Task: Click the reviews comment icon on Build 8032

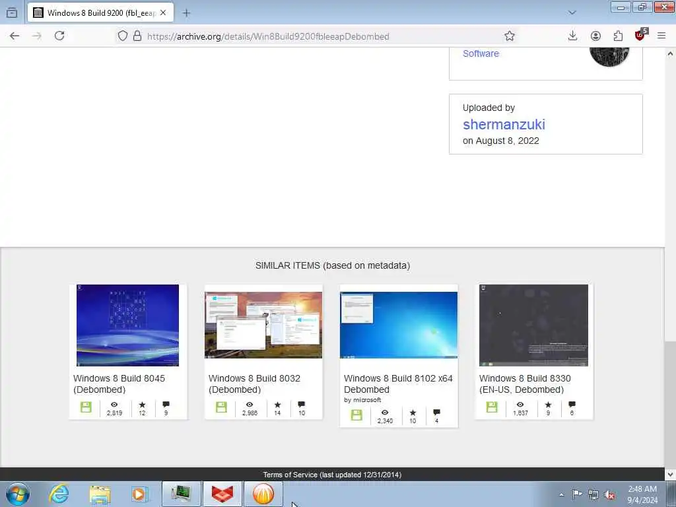Action: (301, 405)
